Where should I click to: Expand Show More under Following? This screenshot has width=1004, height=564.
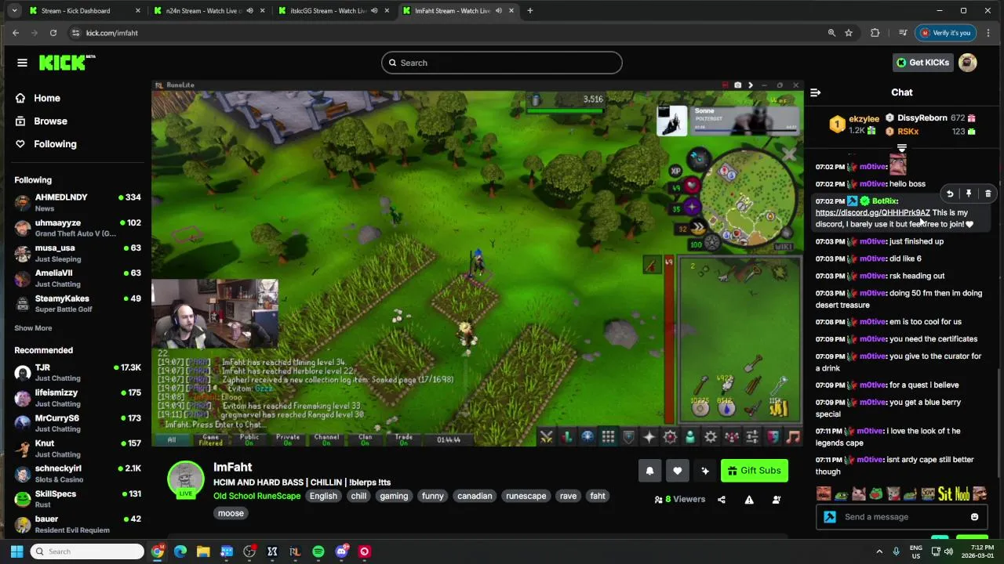pos(33,328)
